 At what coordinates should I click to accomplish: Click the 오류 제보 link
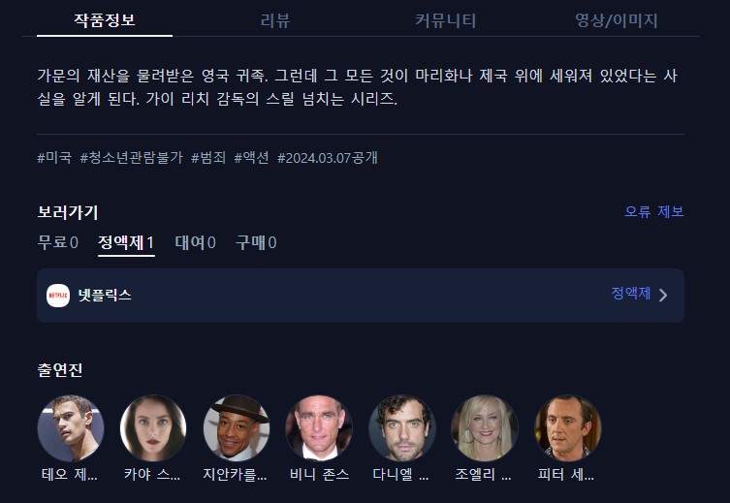tap(654, 211)
